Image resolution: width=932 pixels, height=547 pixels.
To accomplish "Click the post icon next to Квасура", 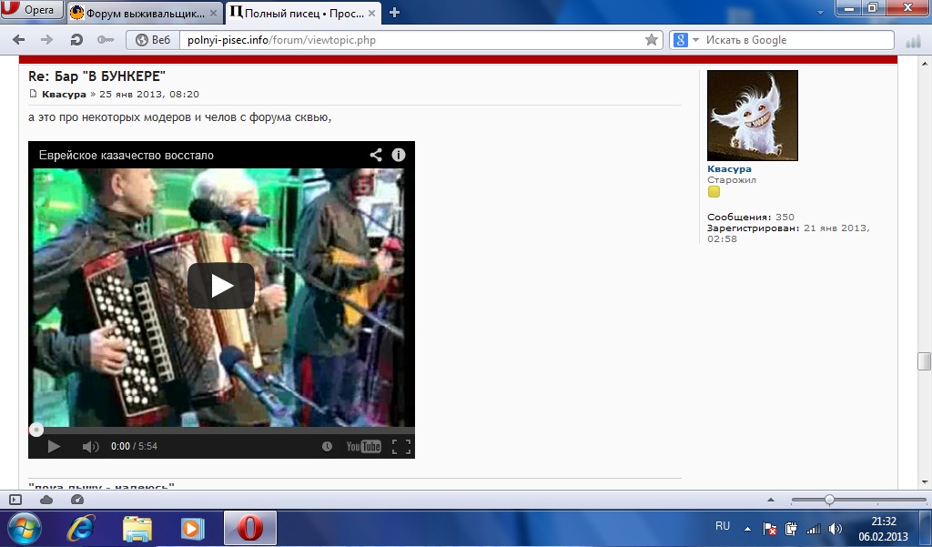I will [x=33, y=94].
